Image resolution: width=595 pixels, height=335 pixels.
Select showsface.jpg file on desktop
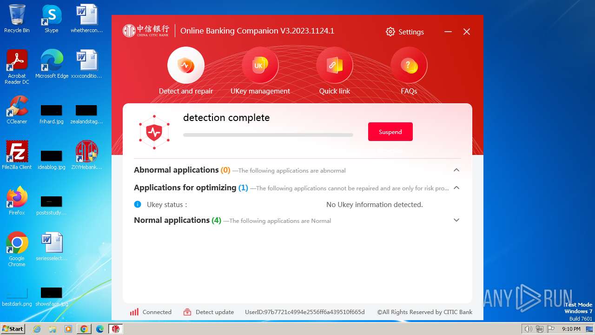[52, 297]
